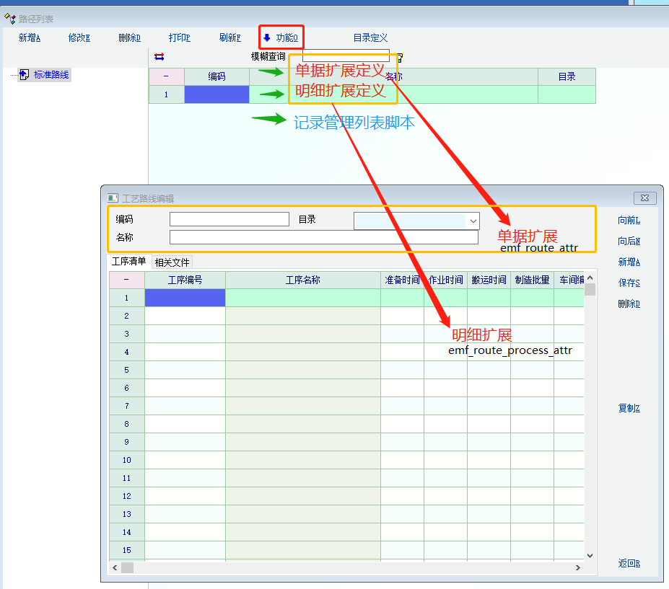
Task: Open the 目录 dropdown in the dialog
Action: point(473,220)
